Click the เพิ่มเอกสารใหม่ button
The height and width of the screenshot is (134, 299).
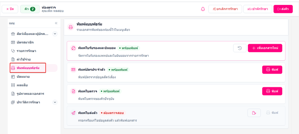[x=265, y=48]
